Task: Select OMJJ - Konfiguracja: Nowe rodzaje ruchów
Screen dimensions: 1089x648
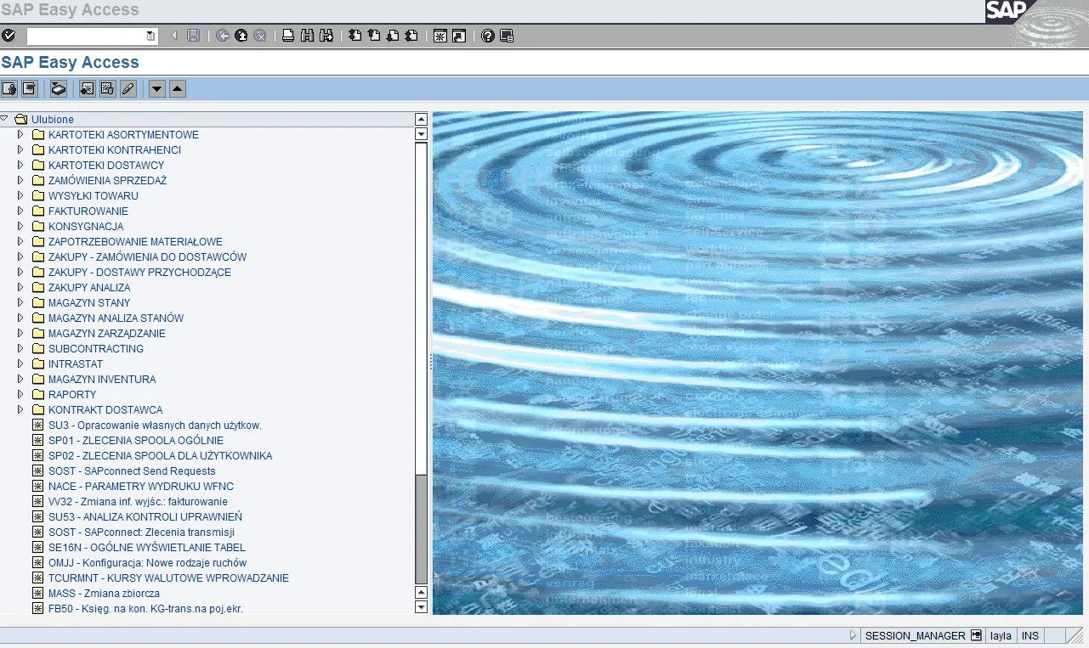Action: tap(148, 562)
